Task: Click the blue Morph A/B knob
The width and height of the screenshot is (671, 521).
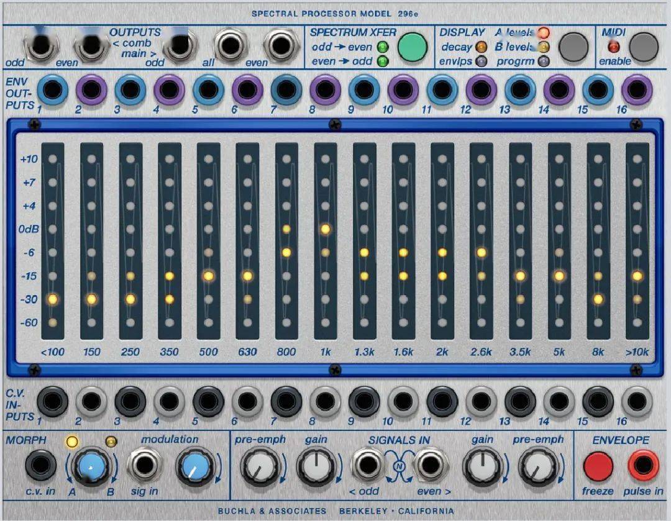Action: (91, 467)
